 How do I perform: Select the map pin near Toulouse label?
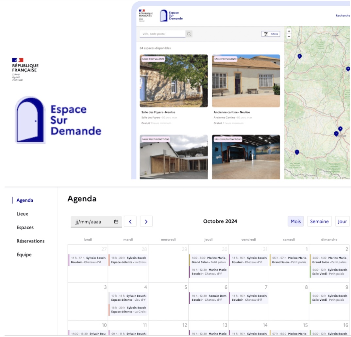(336, 134)
